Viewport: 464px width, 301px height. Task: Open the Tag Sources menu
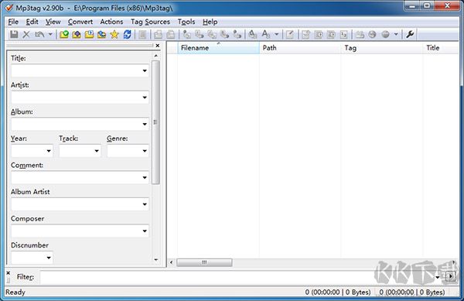coord(150,22)
